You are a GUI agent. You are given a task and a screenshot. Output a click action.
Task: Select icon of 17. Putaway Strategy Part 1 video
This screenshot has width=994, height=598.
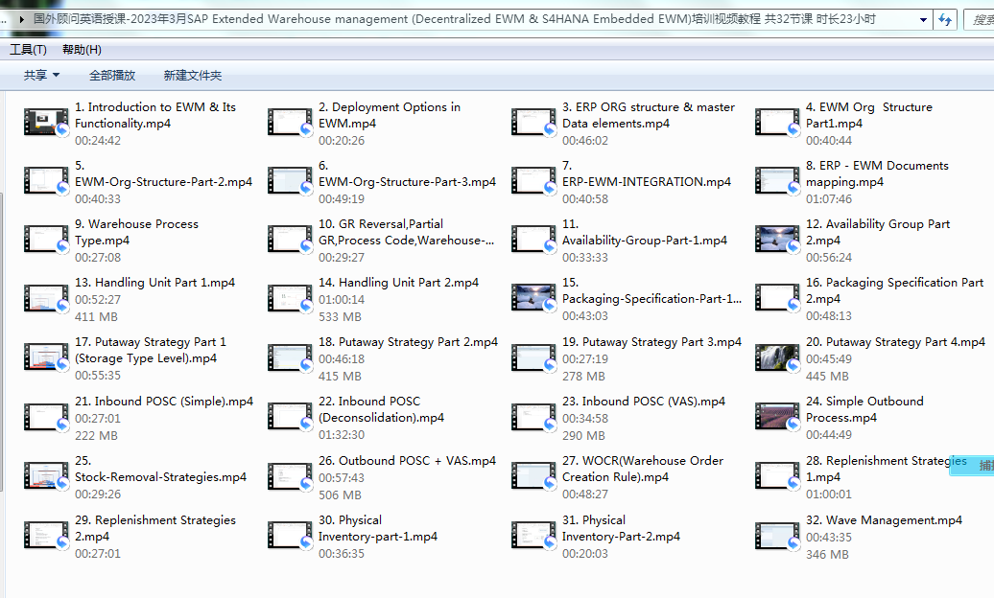click(46, 357)
